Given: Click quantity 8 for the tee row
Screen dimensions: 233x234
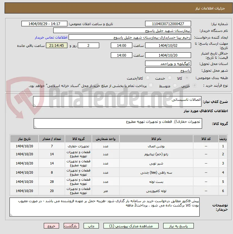Looking at the screenshot, I should coord(52,172).
